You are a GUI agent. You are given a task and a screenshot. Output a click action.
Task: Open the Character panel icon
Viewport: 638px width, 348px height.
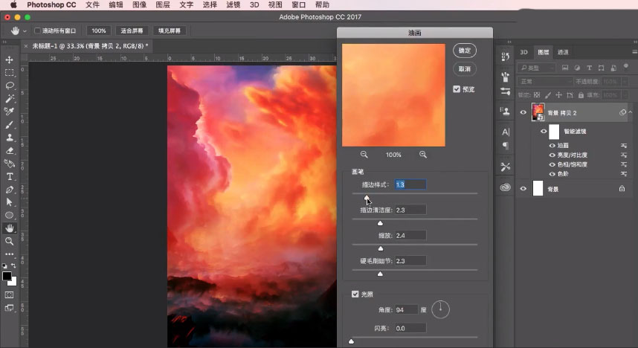point(506,132)
